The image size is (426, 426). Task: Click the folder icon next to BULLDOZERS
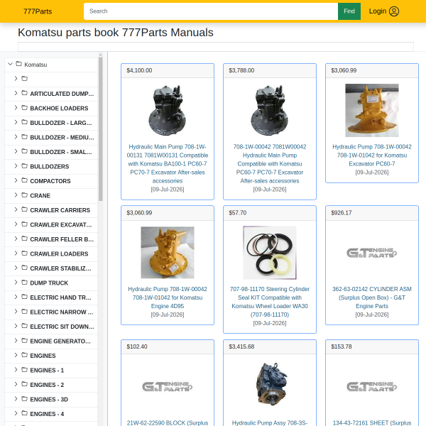(24, 166)
